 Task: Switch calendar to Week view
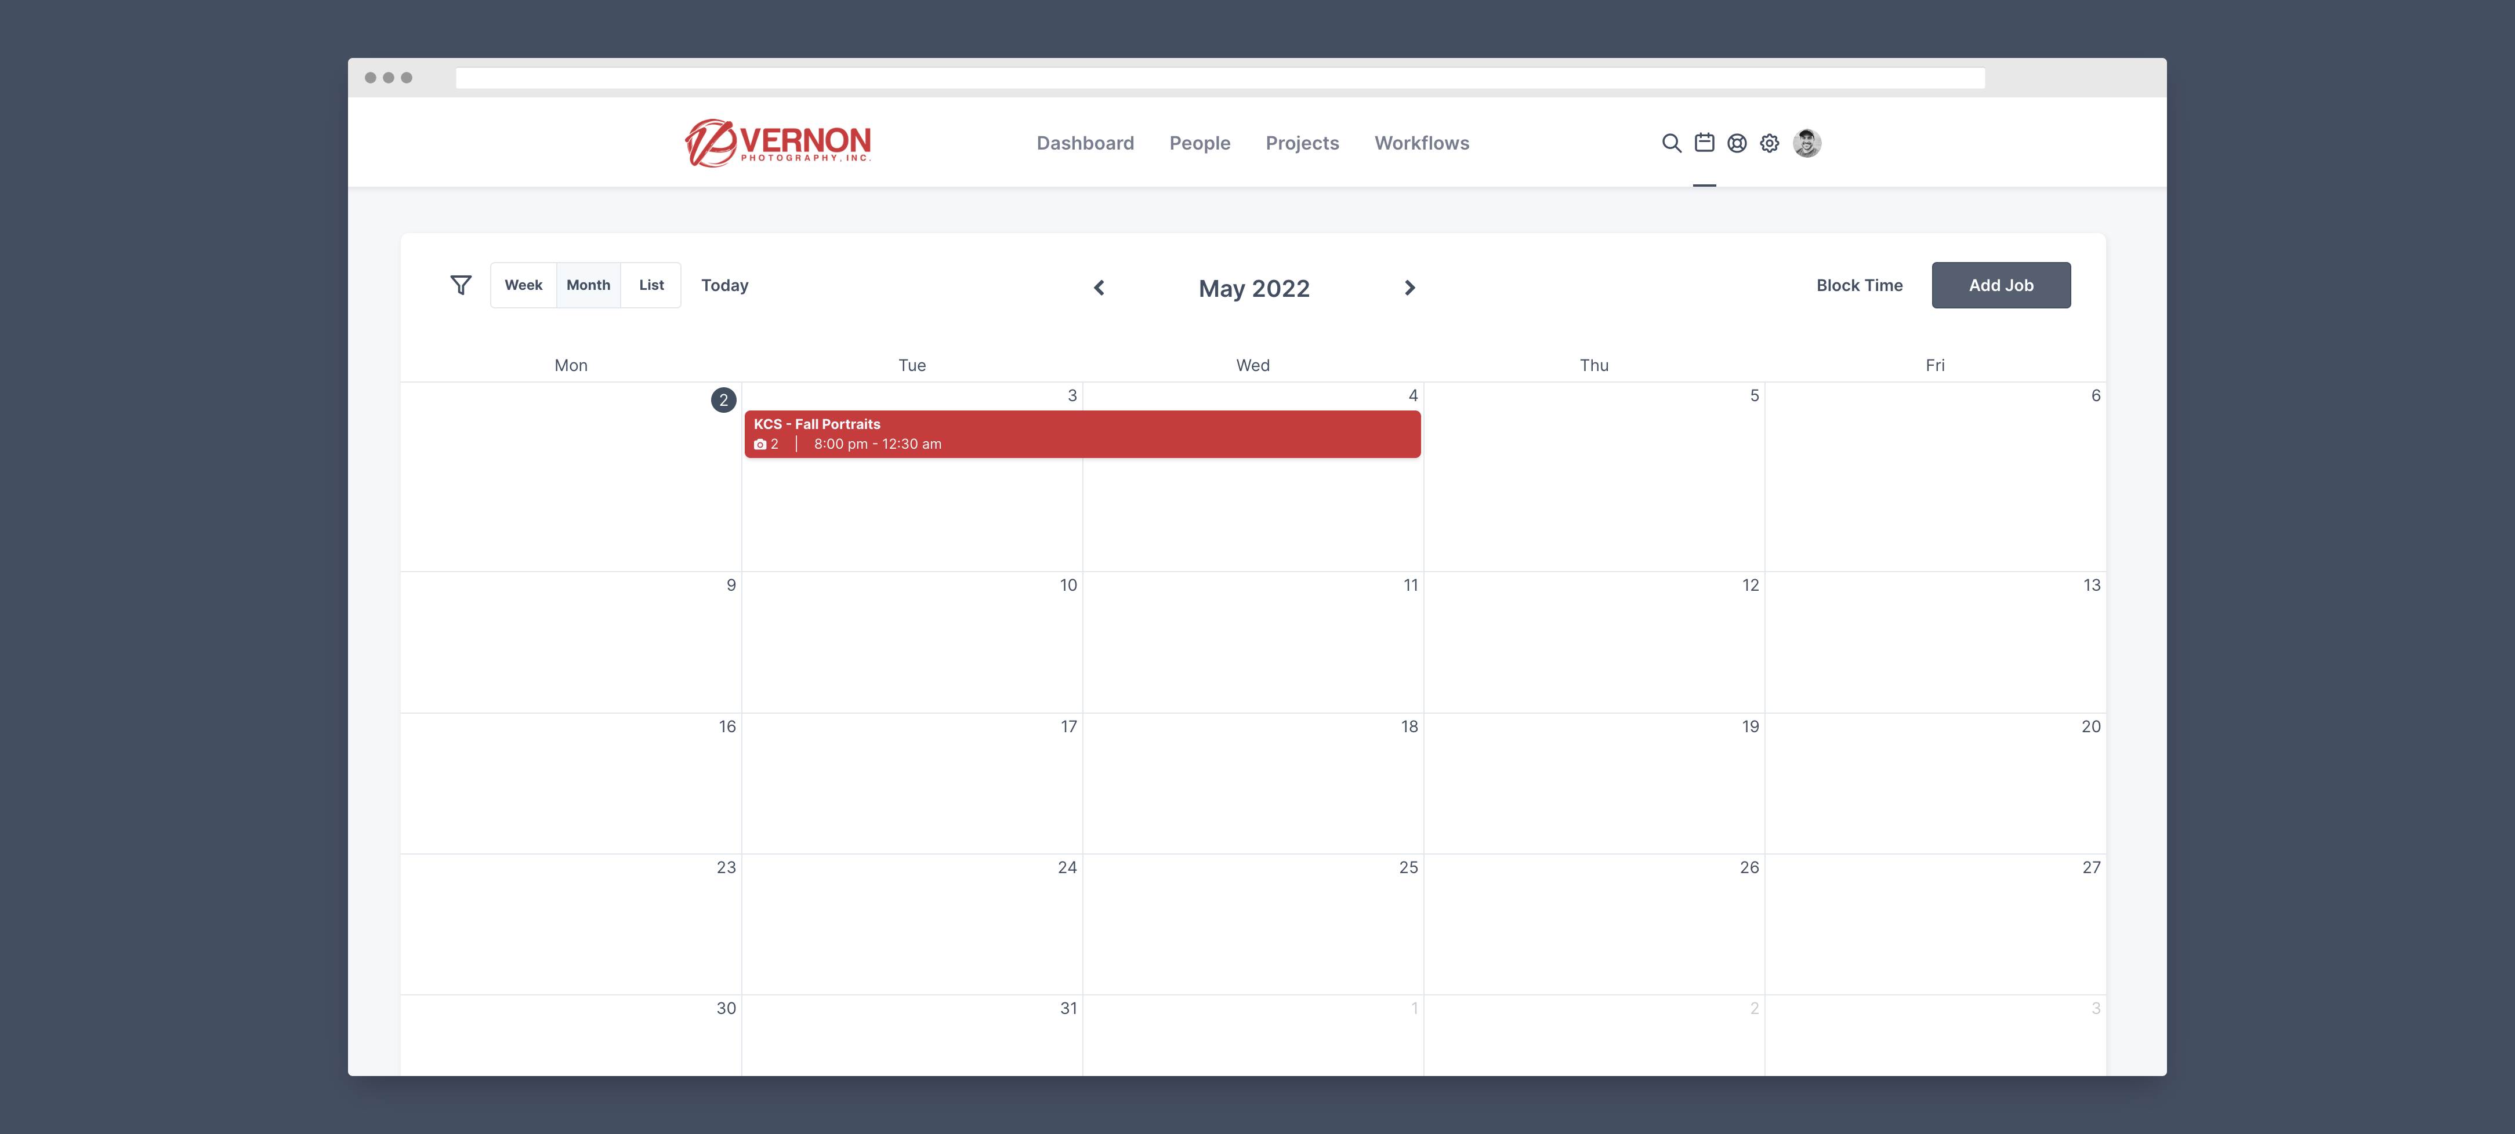pyautogui.click(x=523, y=285)
